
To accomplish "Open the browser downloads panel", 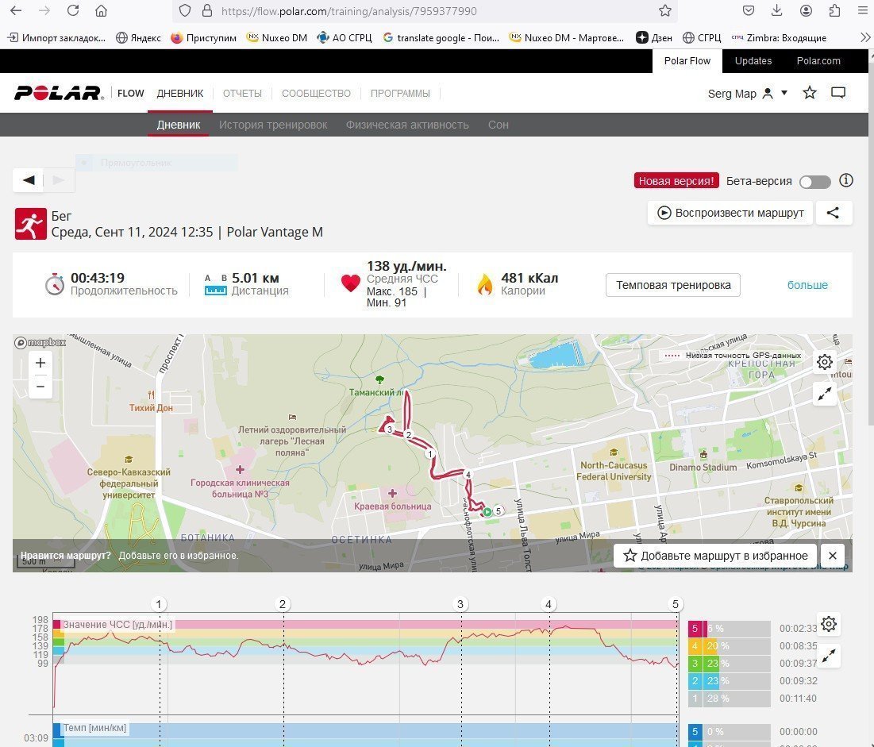I will pyautogui.click(x=776, y=10).
